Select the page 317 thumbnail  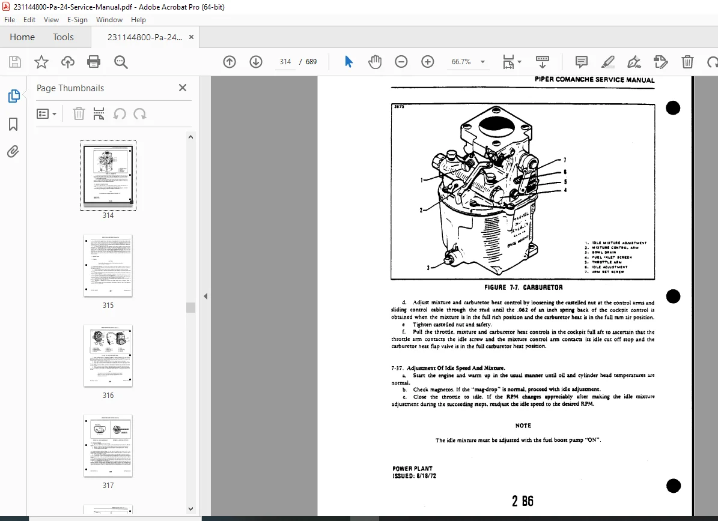coord(108,446)
